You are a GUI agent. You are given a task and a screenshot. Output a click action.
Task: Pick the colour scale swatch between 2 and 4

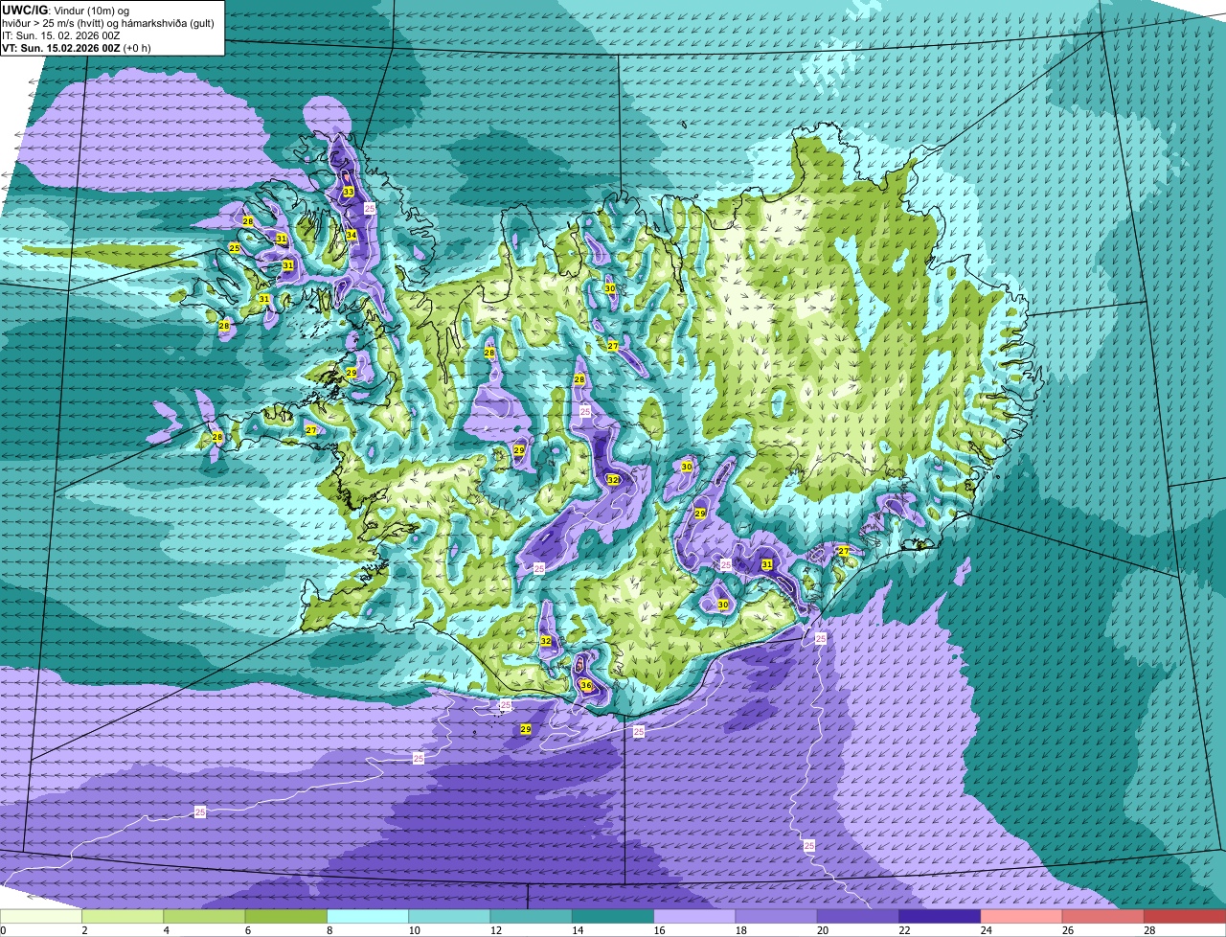click(123, 916)
